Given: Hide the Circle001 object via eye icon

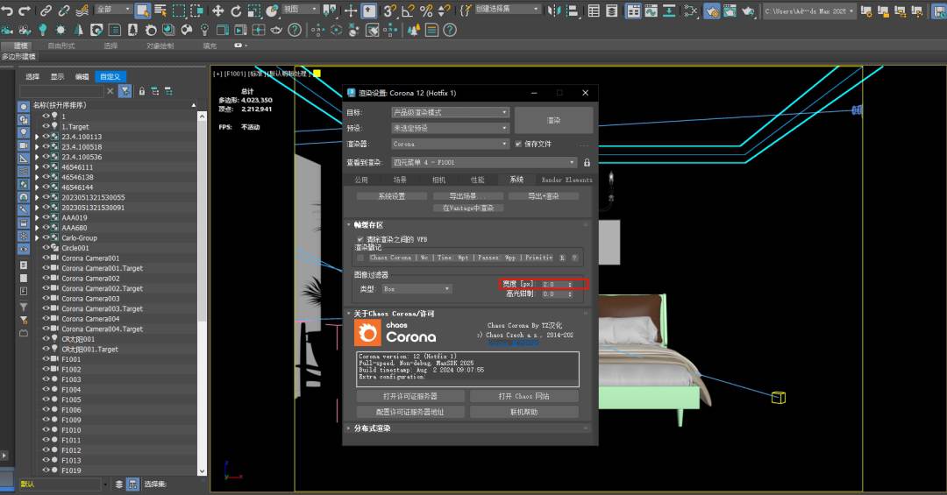Looking at the screenshot, I should [46, 247].
